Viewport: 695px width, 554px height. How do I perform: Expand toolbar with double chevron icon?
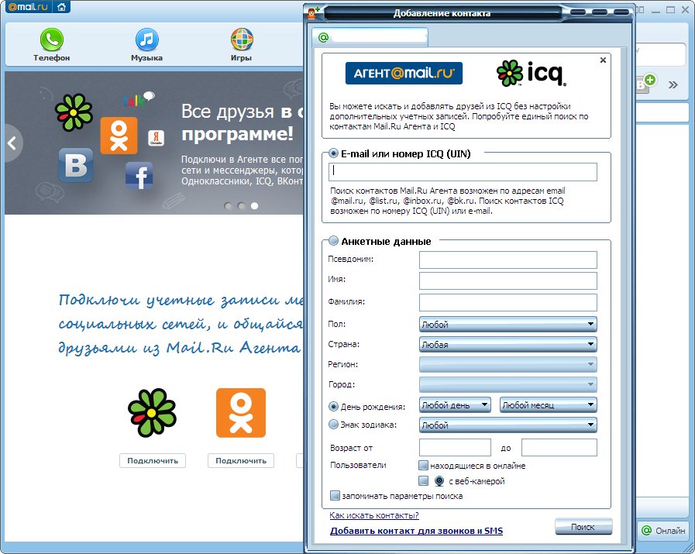coord(673,84)
